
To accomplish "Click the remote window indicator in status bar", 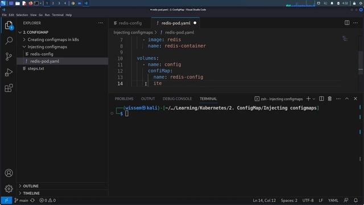I will (6, 200).
